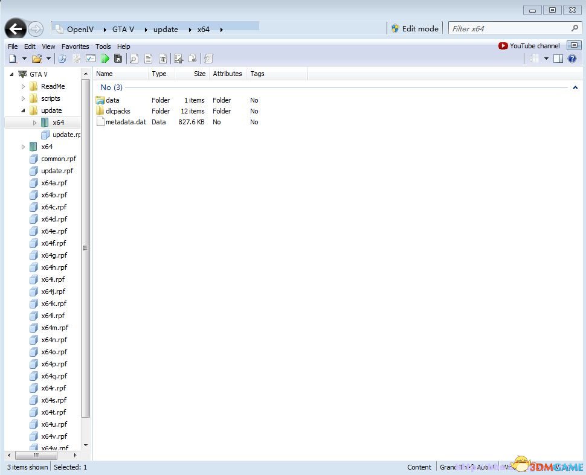Click the copy-export documents toolbar icon
This screenshot has height=475, width=586.
pyautogui.click(x=193, y=59)
